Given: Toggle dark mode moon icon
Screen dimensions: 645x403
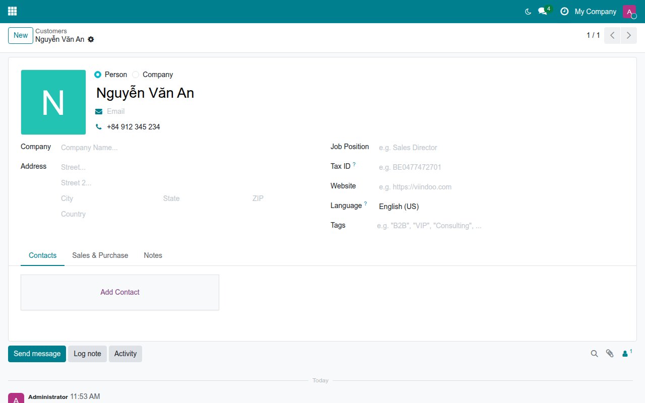Looking at the screenshot, I should [528, 12].
